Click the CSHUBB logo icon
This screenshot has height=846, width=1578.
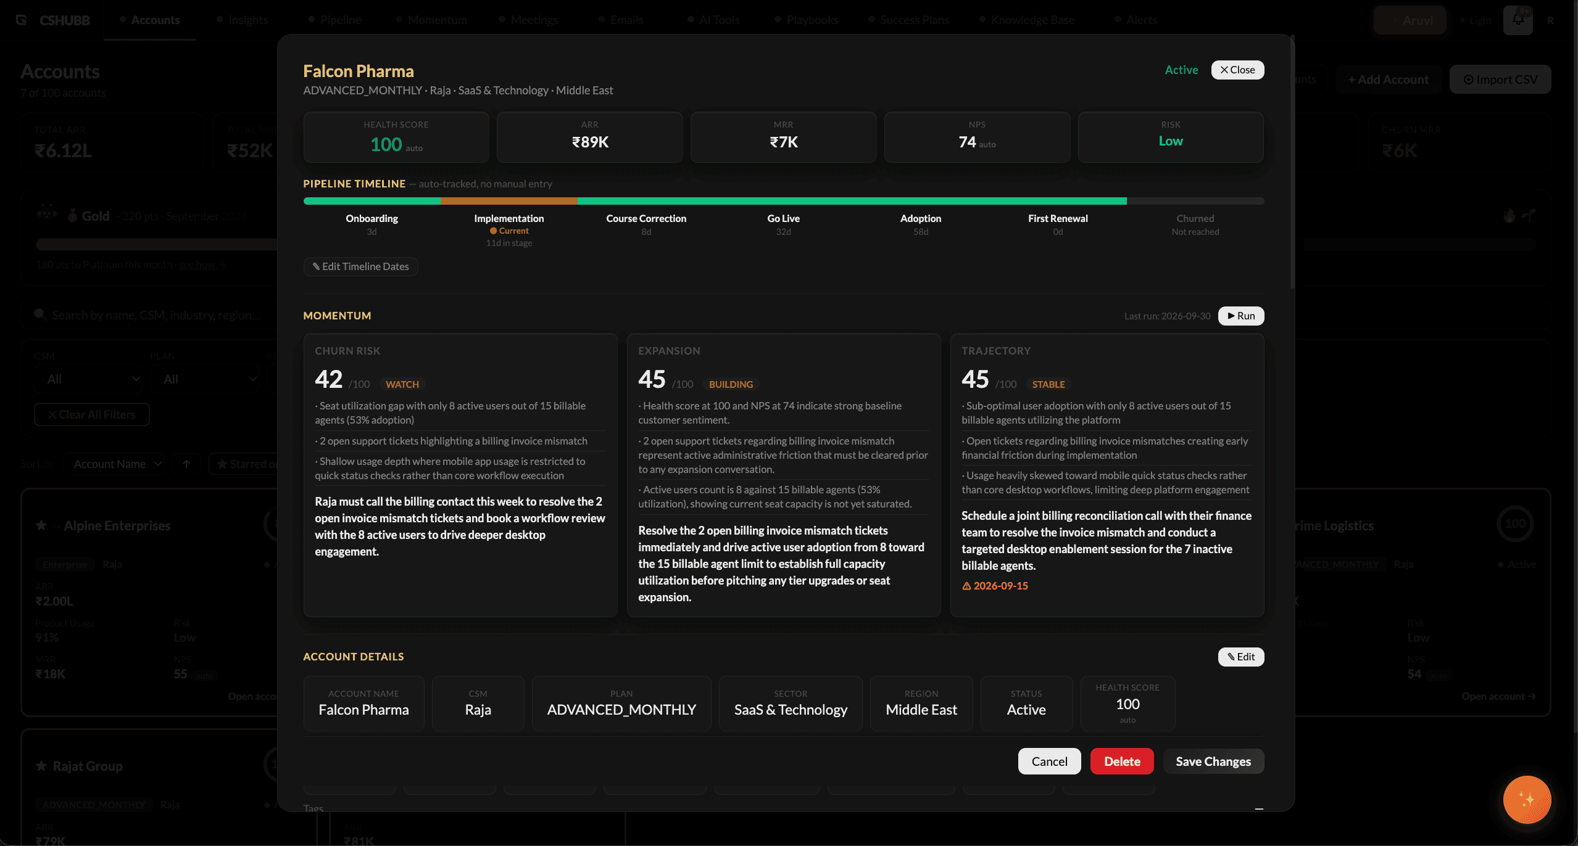tap(22, 20)
